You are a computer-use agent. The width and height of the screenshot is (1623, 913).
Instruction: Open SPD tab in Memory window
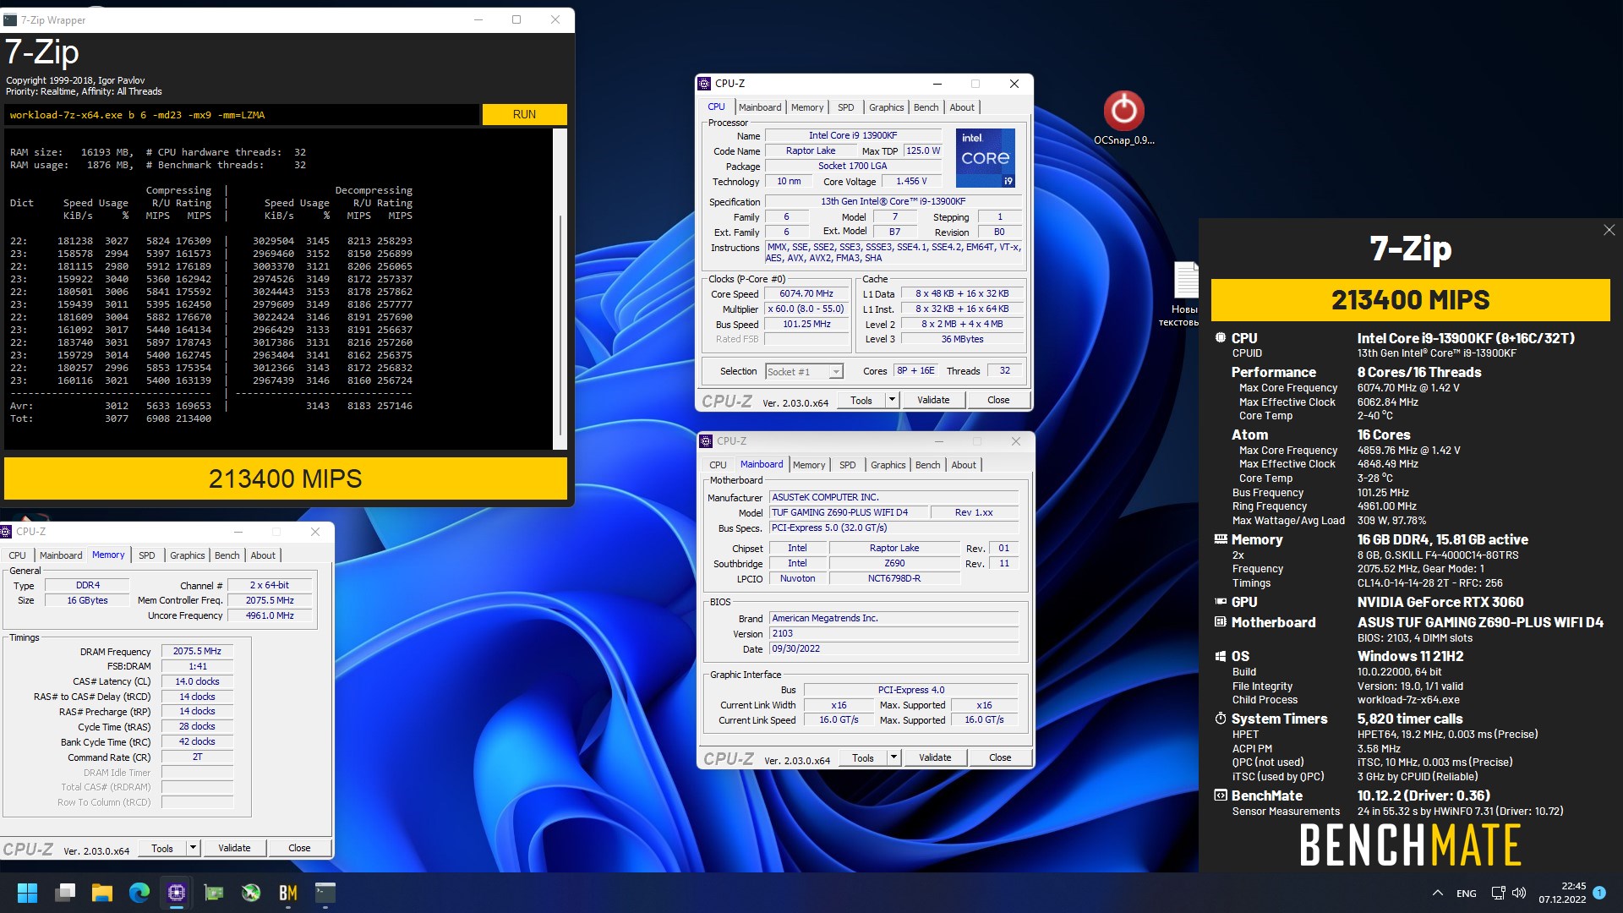[146, 555]
